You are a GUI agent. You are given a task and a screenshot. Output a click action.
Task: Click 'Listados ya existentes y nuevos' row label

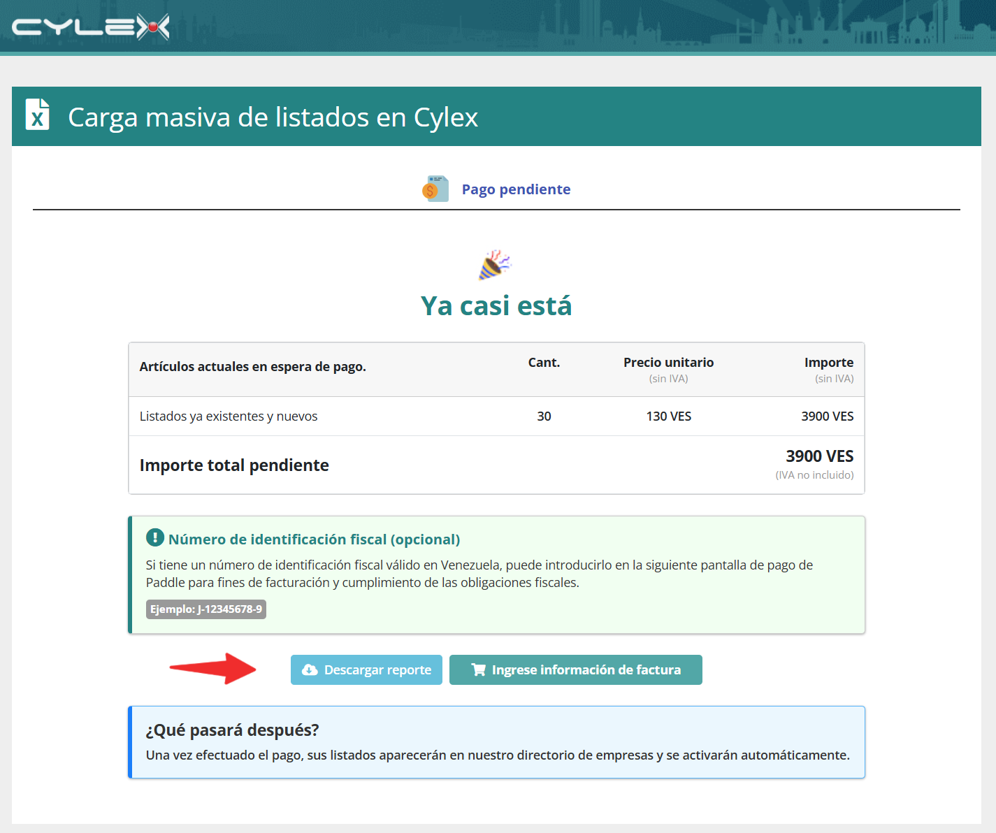click(x=229, y=416)
